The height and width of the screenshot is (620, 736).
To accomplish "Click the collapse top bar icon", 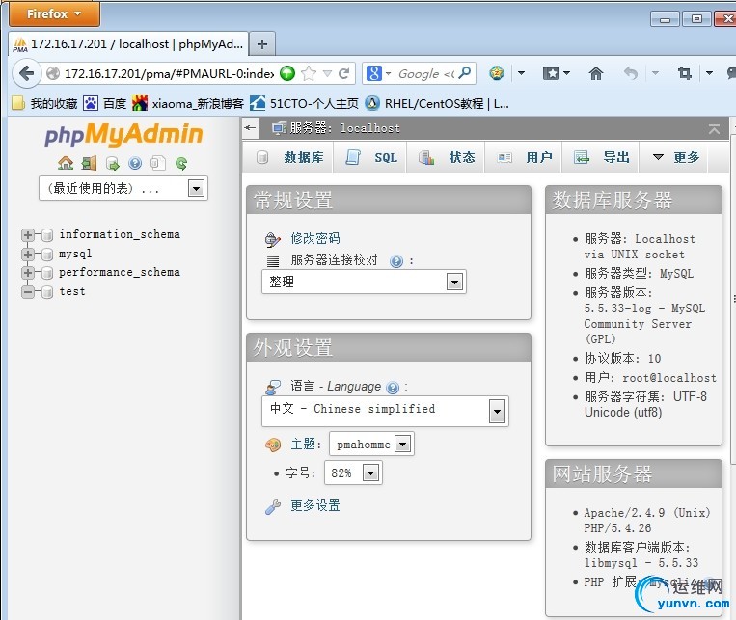I will pos(714,128).
